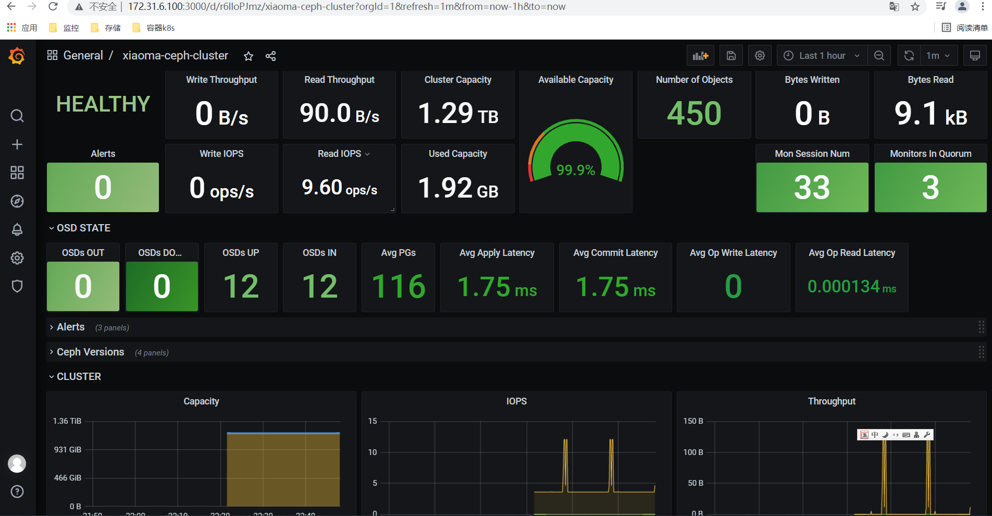
Task: Open the Explore compass icon
Action: point(17,201)
